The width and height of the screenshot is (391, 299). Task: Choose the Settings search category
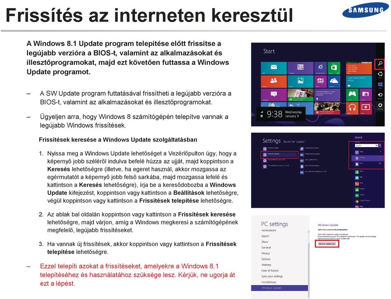[x=368, y=158]
